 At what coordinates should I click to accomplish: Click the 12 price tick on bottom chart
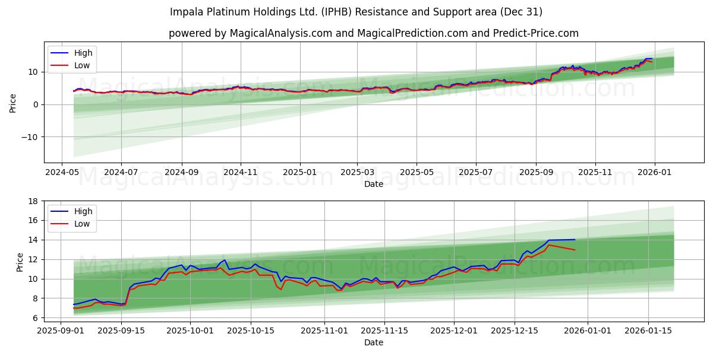(x=34, y=259)
